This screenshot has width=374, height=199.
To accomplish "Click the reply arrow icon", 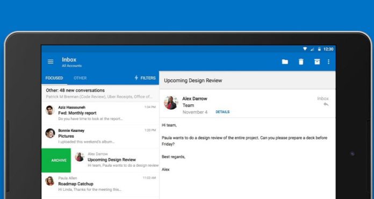I will [326, 104].
